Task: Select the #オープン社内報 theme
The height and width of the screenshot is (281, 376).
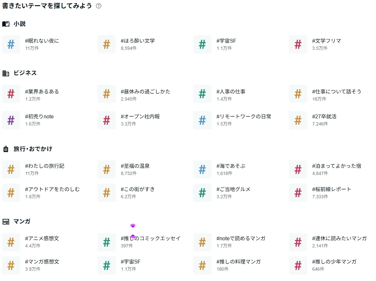Action: point(140,116)
